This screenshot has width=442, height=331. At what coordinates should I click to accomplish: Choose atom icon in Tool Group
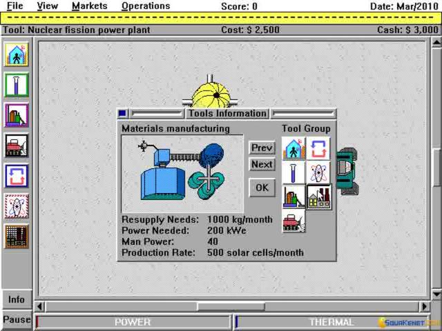318,172
